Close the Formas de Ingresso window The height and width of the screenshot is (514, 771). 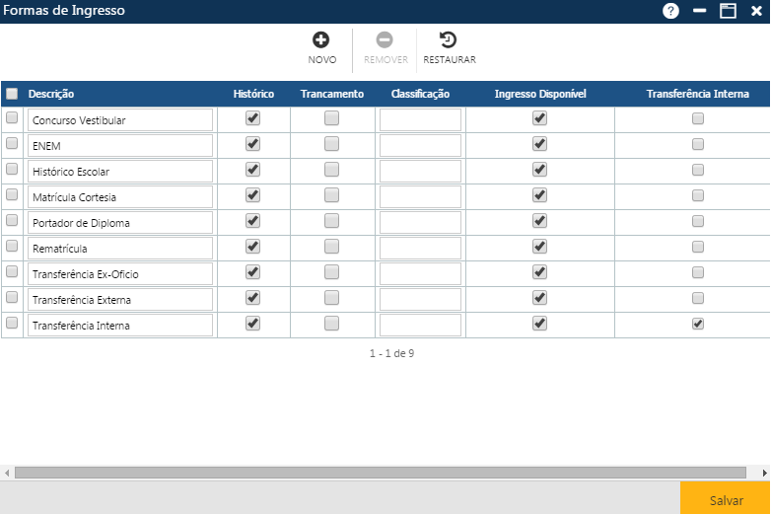[x=756, y=11]
